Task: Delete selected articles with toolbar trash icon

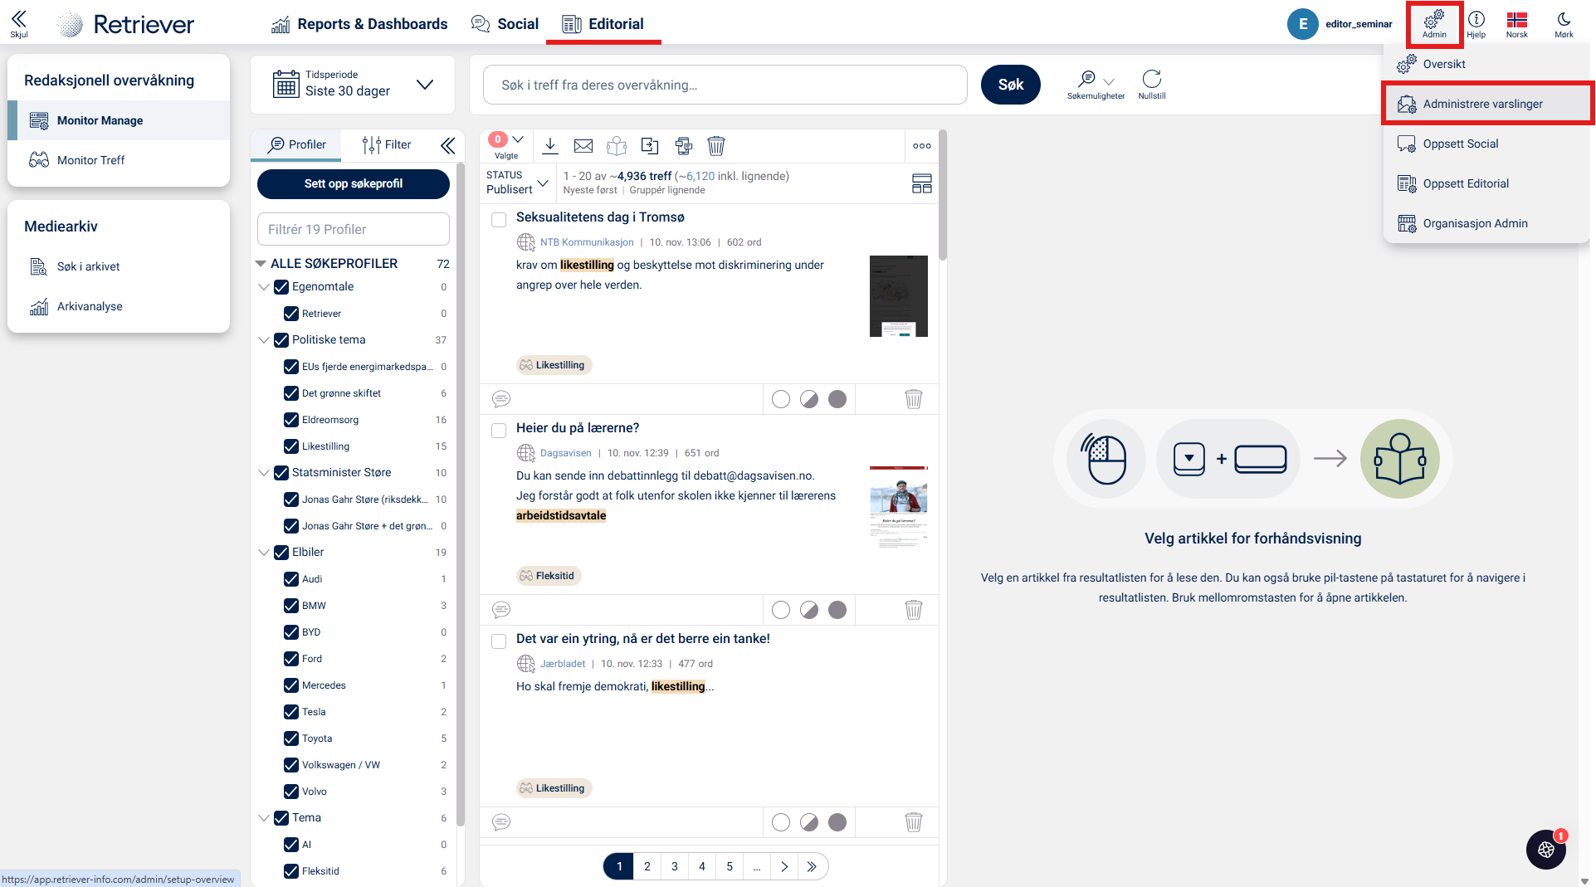Action: (716, 146)
